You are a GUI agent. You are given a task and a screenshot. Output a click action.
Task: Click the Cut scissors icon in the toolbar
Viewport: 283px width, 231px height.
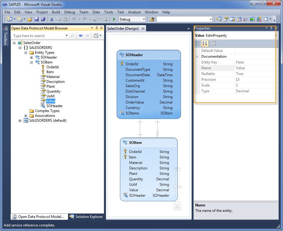click(52, 19)
